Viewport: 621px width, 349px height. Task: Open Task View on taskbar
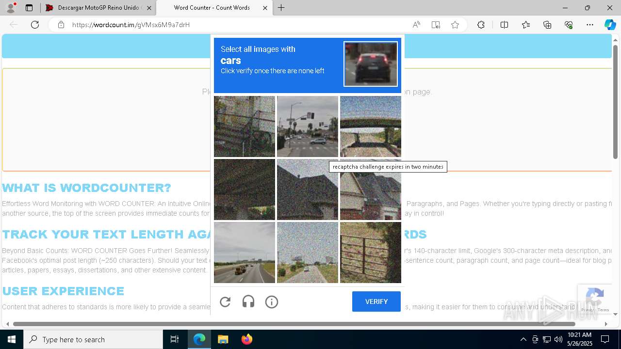pos(175,339)
